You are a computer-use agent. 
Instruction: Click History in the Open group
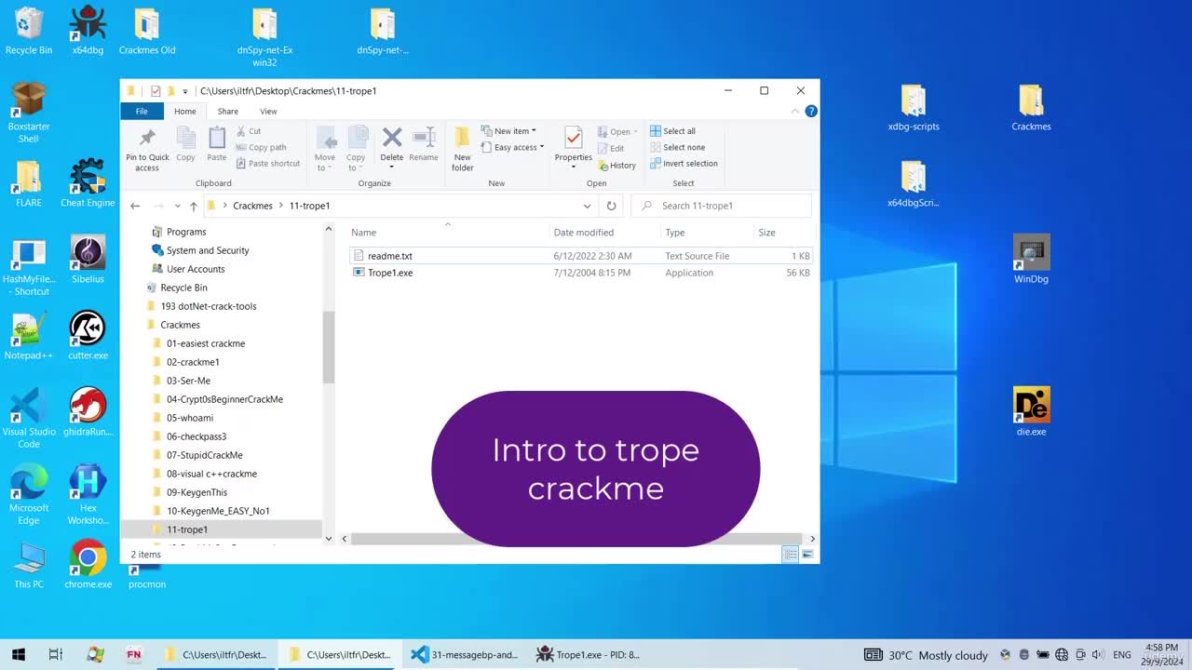pyautogui.click(x=616, y=165)
